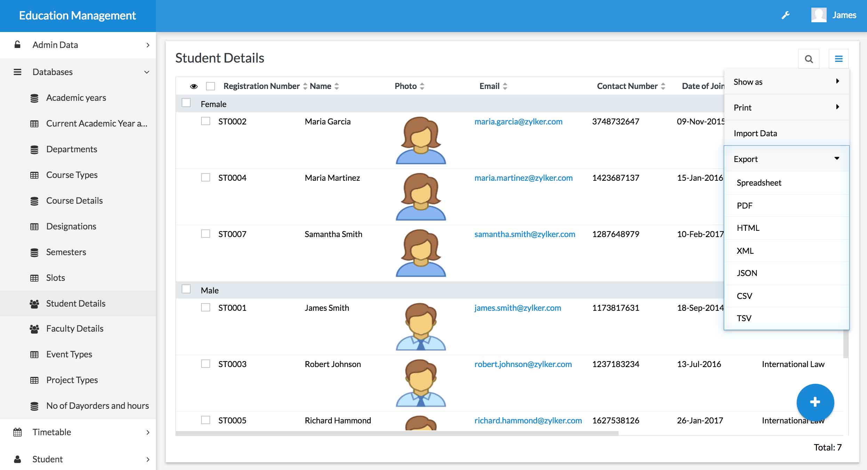Click the Academic years database icon
Screen dimensions: 867x470
[34, 98]
